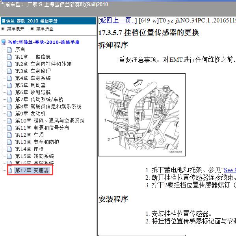Go back via 返回上一页 link
The height and width of the screenshot is (236, 236).
tap(117, 20)
